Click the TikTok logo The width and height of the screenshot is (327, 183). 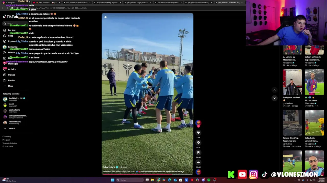pos(10,17)
